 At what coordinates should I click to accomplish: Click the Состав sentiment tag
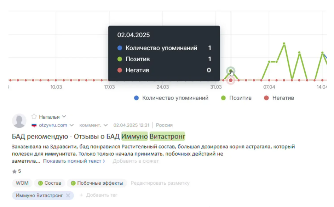point(50,183)
